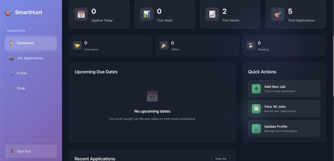Open the Profile silhouette icon in sidebar

click(11, 73)
